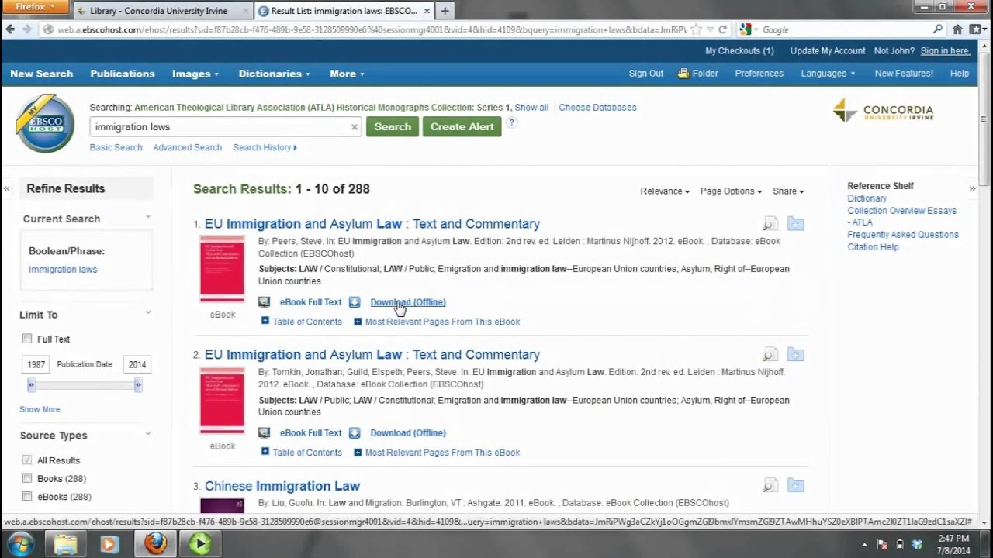Click eBook Full Text icon for result 1
Viewport: 993px width, 558px height.
265,302
